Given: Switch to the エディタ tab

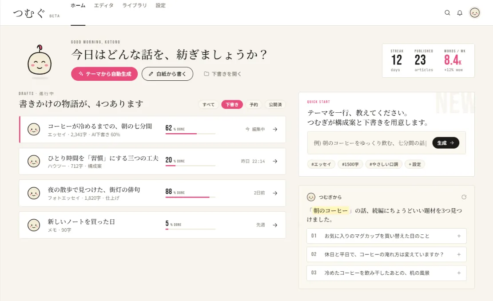Looking at the screenshot, I should click(x=104, y=5).
